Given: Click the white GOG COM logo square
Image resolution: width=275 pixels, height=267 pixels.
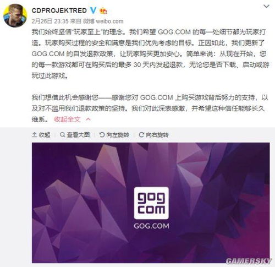Looking at the screenshot, I should pyautogui.click(x=151, y=203).
